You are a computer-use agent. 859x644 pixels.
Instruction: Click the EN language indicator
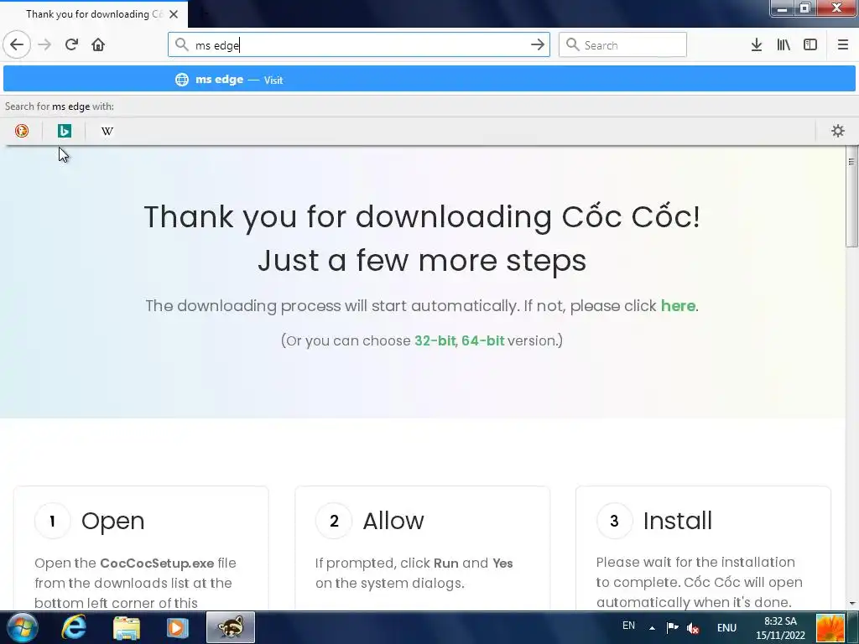pos(628,626)
